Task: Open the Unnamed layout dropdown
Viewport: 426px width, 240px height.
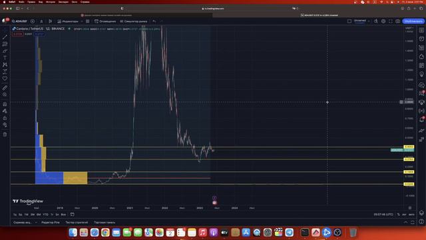Action: (361, 21)
